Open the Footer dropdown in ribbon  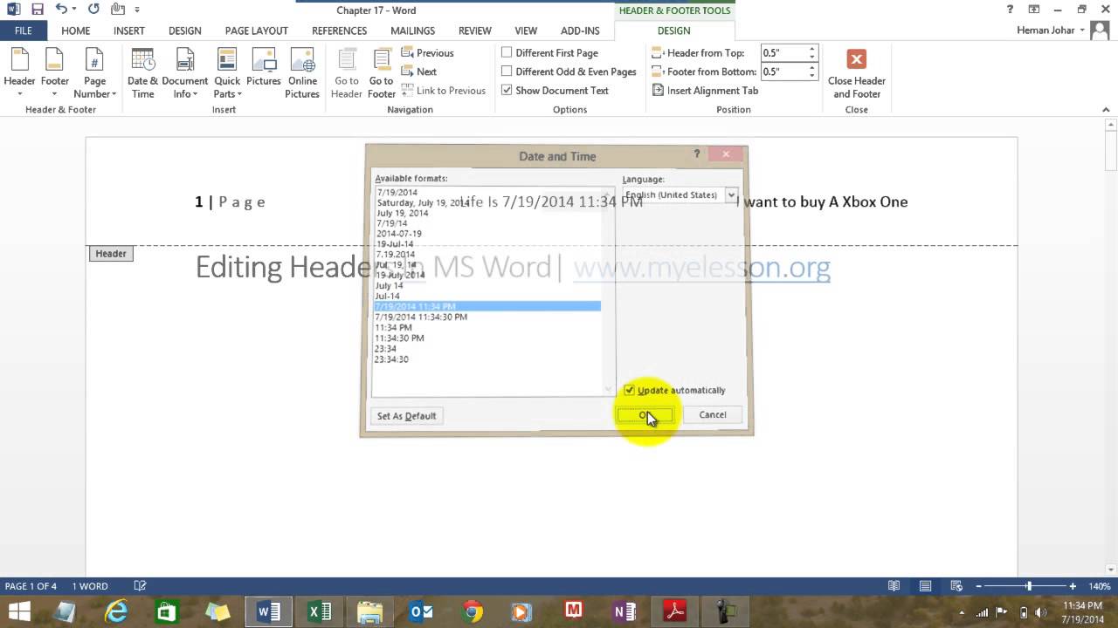(54, 72)
